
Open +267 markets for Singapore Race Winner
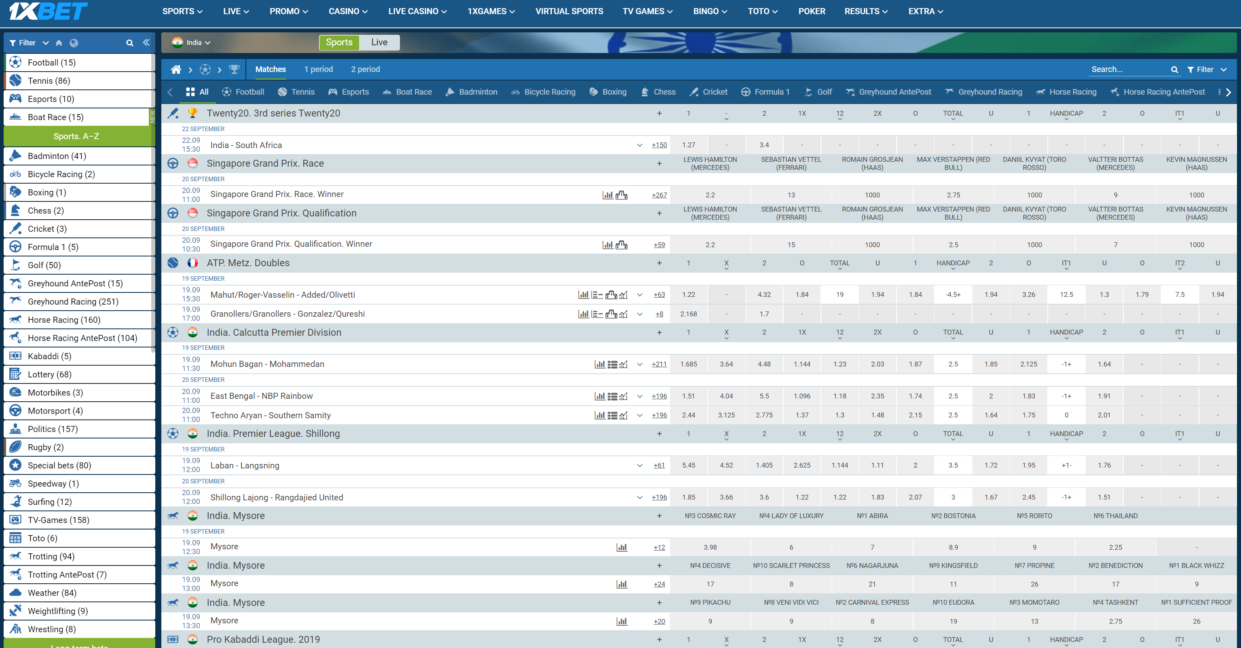[x=659, y=195]
